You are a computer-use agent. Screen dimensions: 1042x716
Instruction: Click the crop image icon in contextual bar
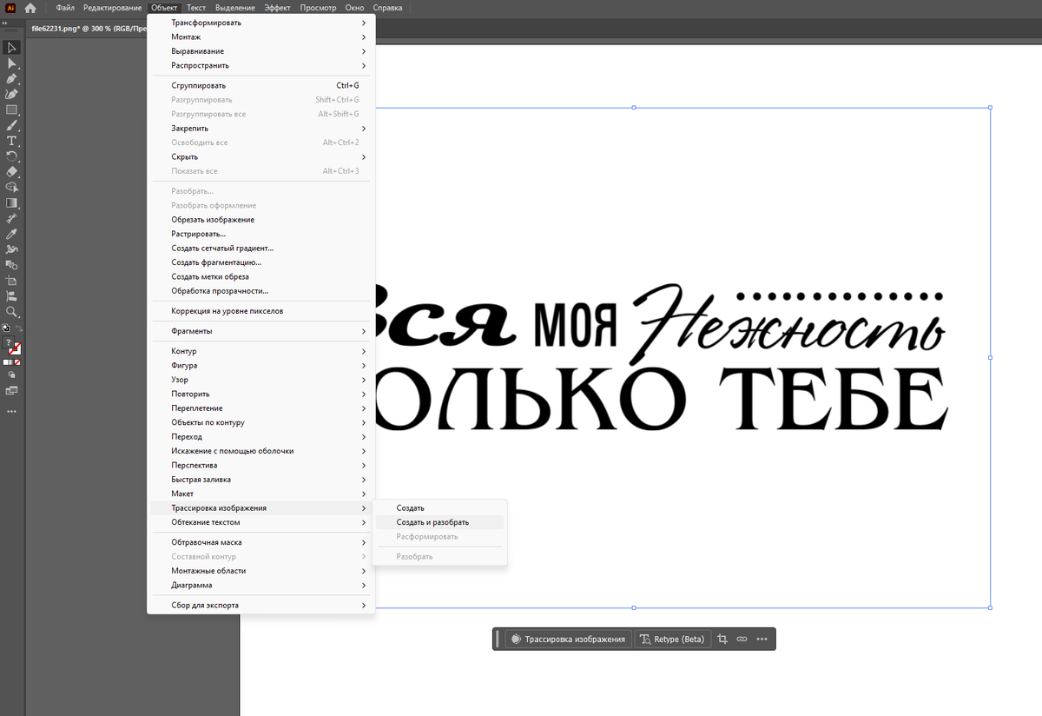pyautogui.click(x=722, y=639)
